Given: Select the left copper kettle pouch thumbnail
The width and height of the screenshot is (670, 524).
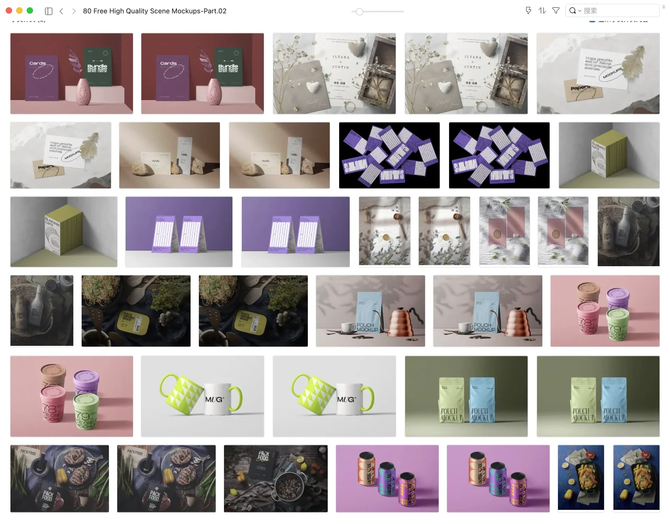Looking at the screenshot, I should click(371, 311).
